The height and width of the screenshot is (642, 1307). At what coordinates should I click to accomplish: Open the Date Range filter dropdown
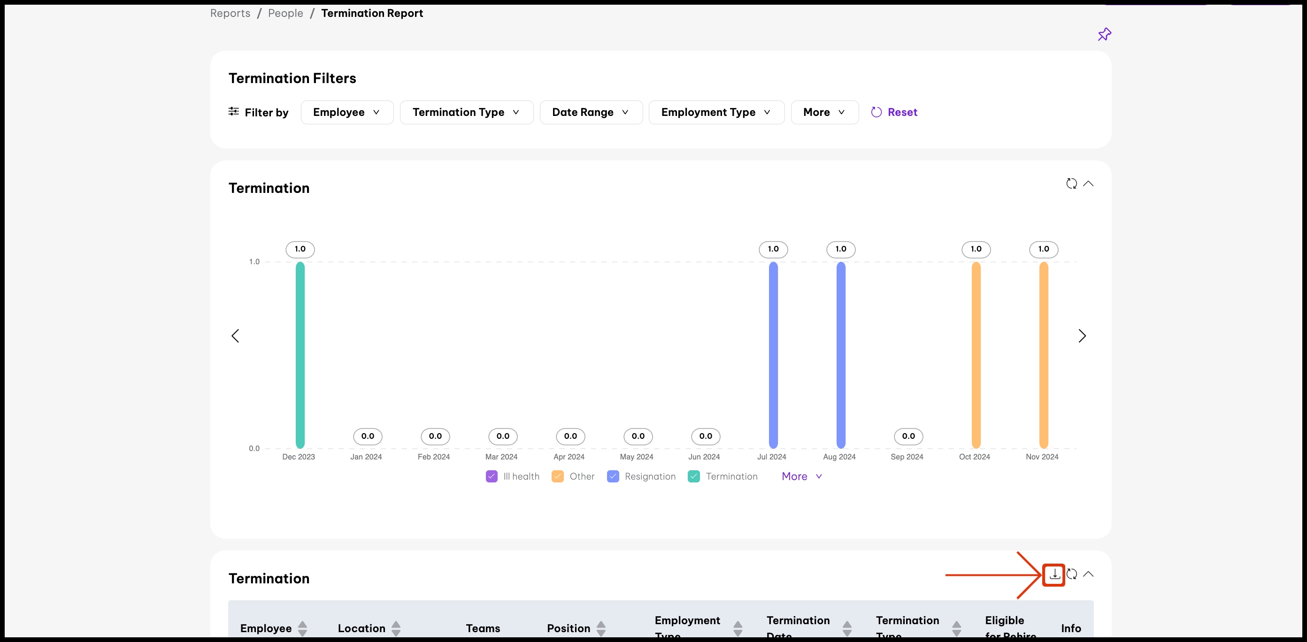(591, 112)
